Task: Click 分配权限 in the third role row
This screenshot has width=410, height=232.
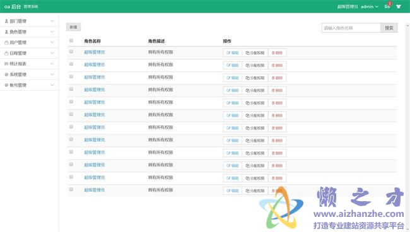Action: tap(255, 78)
